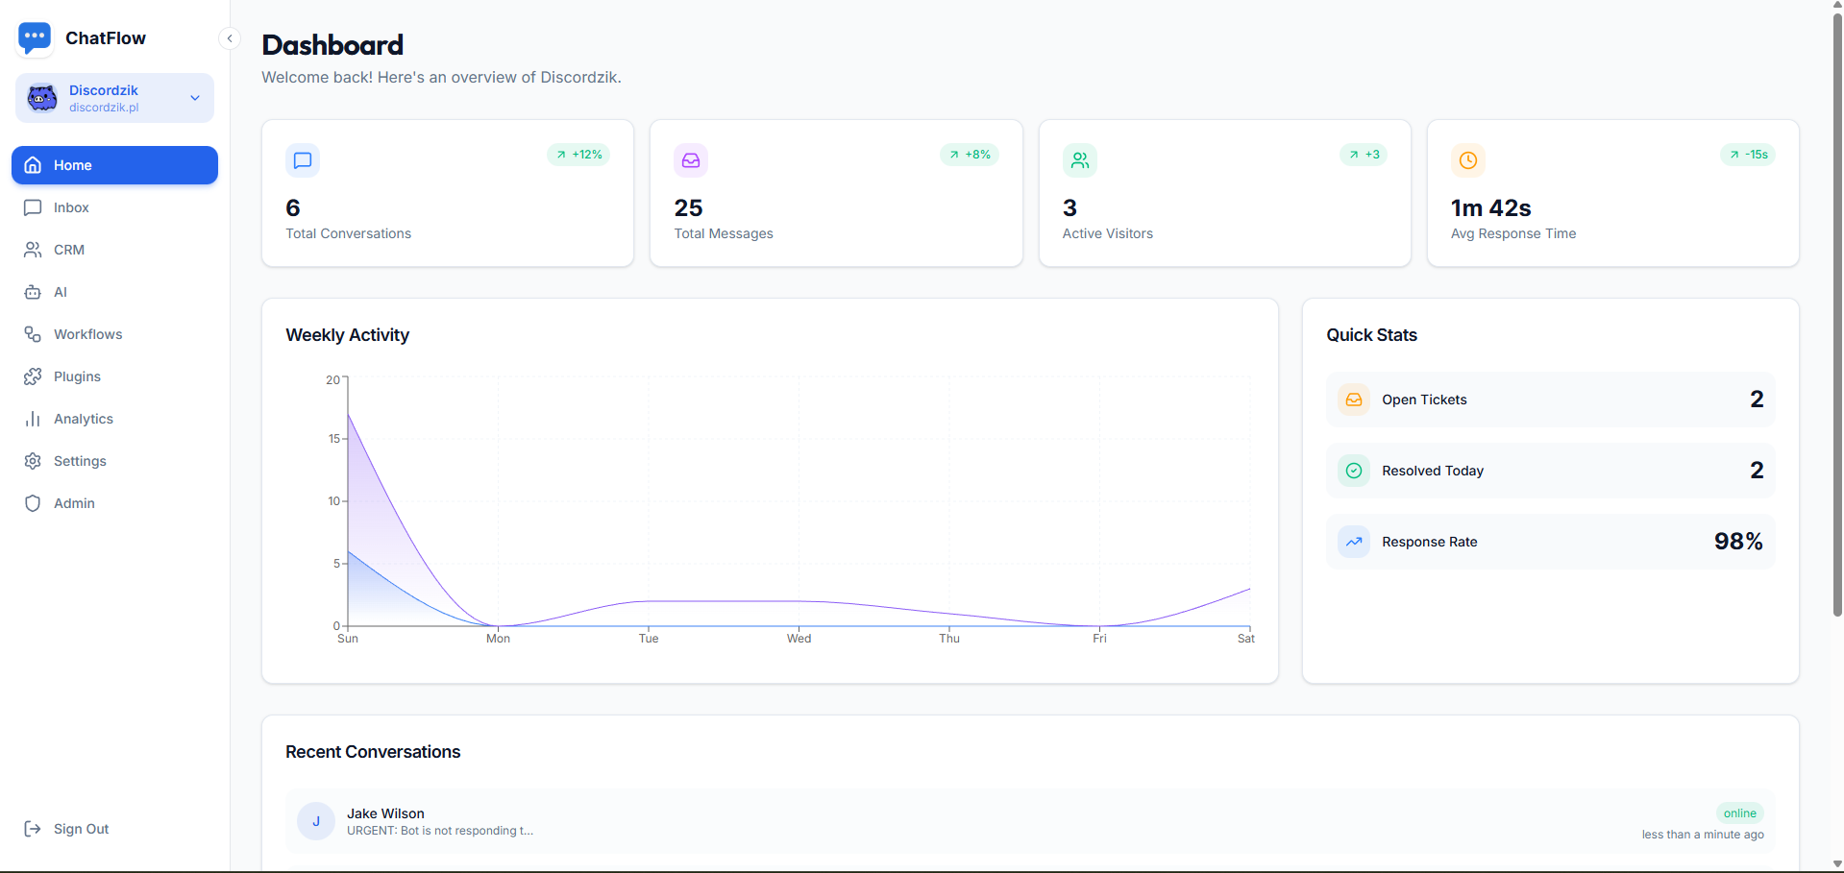Click the Open Tickets stat row
This screenshot has width=1844, height=873.
1549,400
